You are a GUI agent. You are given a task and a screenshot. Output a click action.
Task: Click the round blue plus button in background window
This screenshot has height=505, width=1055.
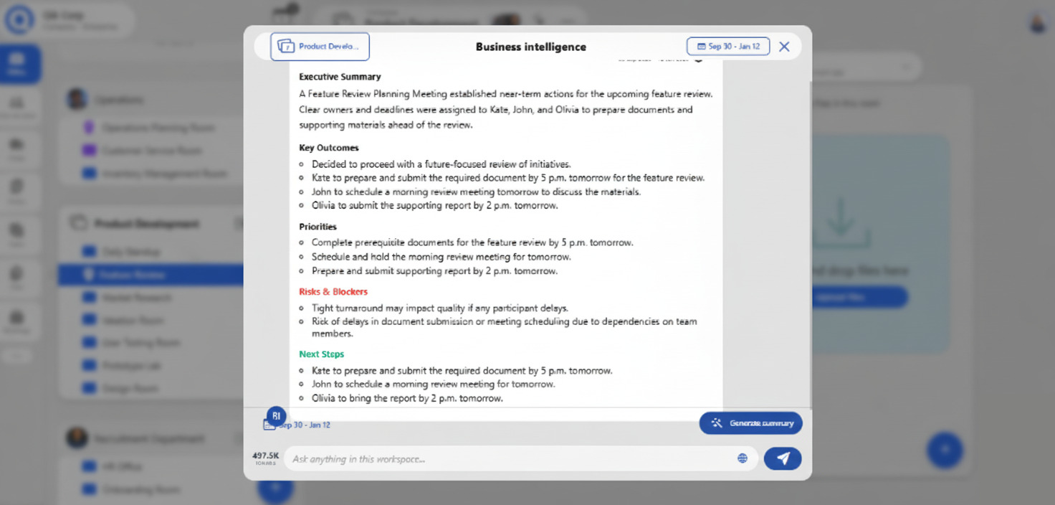click(945, 450)
